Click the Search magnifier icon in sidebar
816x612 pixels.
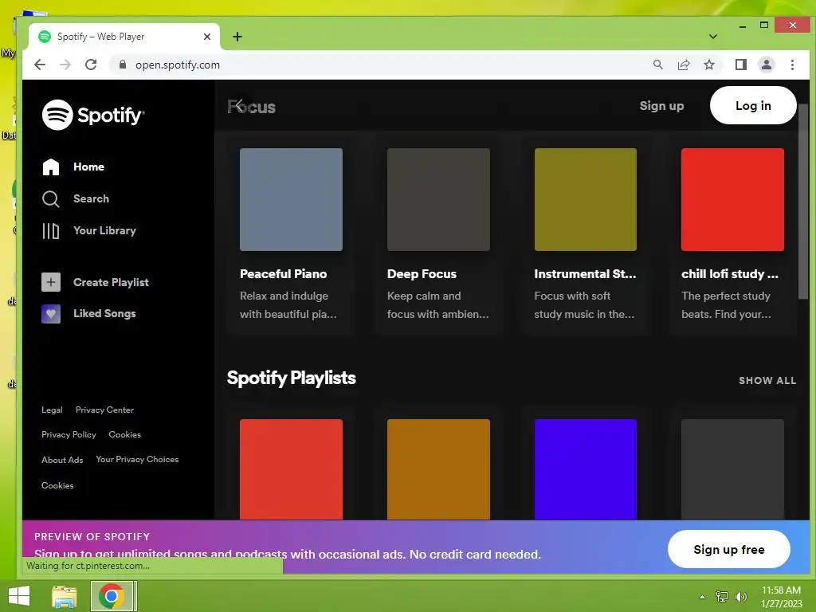coord(50,198)
